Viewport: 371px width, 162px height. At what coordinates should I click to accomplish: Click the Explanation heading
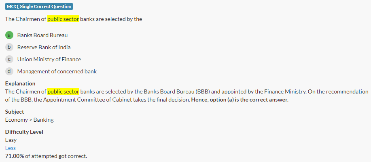click(20, 83)
